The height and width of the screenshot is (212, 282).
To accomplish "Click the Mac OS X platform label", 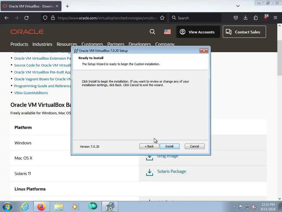I will point(23,158).
